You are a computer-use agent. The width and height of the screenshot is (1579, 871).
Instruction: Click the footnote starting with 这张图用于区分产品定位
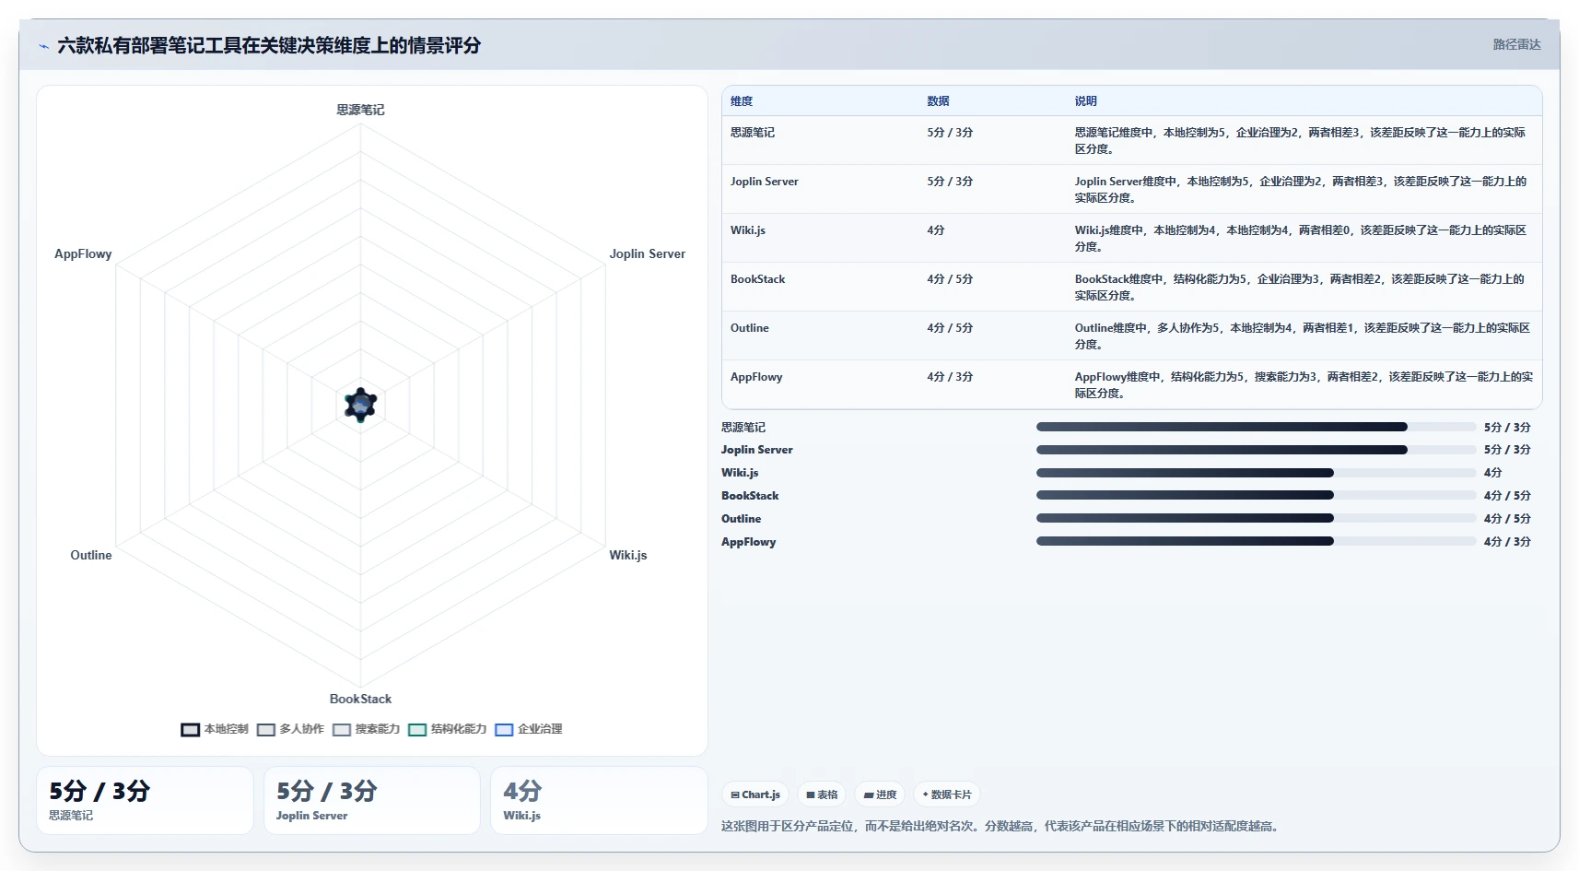pyautogui.click(x=1000, y=827)
